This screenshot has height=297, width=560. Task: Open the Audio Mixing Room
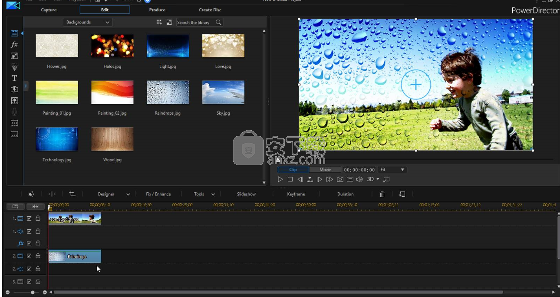[x=14, y=101]
